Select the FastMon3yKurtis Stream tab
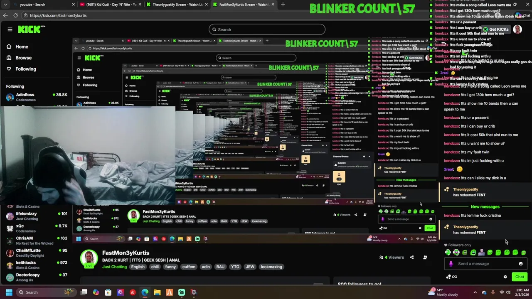Image resolution: width=532 pixels, height=299 pixels. 243,5
